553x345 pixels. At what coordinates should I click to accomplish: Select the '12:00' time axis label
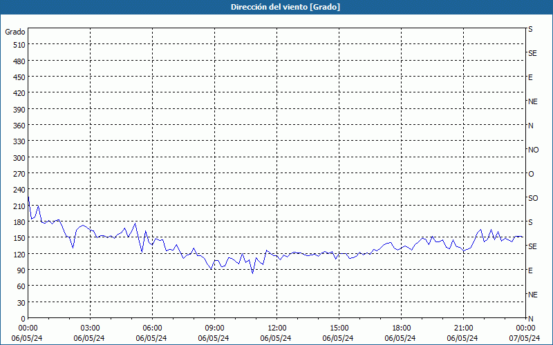pos(277,328)
